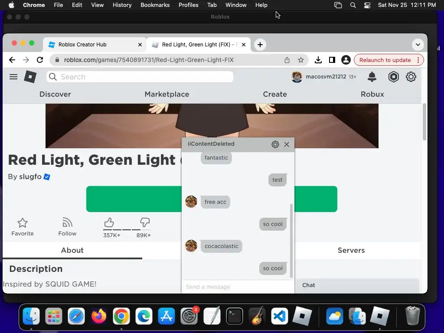This screenshot has width=444, height=333.
Task: Launch Visual Studio Code from Dock
Action: coord(280,316)
